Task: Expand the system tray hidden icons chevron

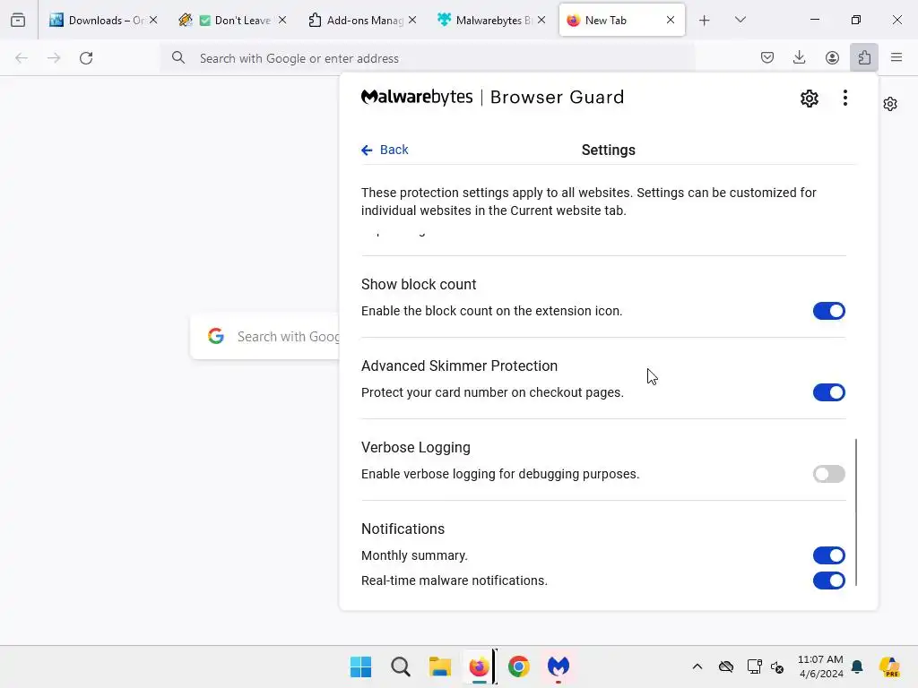Action: click(x=697, y=666)
